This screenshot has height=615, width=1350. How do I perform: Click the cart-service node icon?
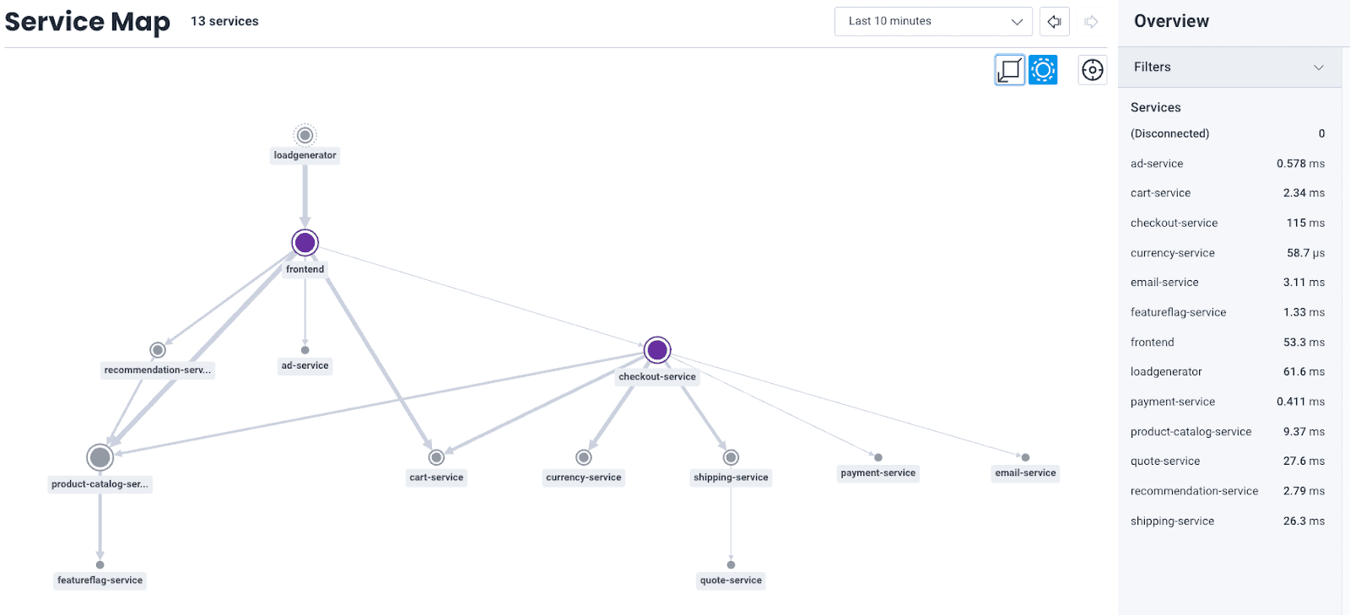tap(436, 457)
